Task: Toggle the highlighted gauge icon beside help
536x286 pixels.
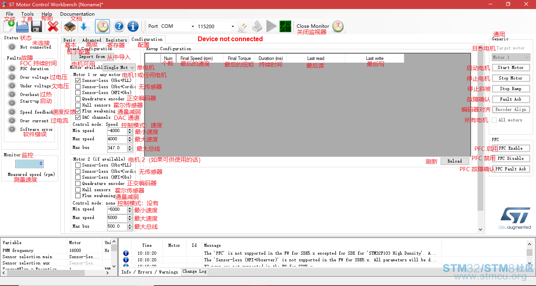Action: [102, 26]
